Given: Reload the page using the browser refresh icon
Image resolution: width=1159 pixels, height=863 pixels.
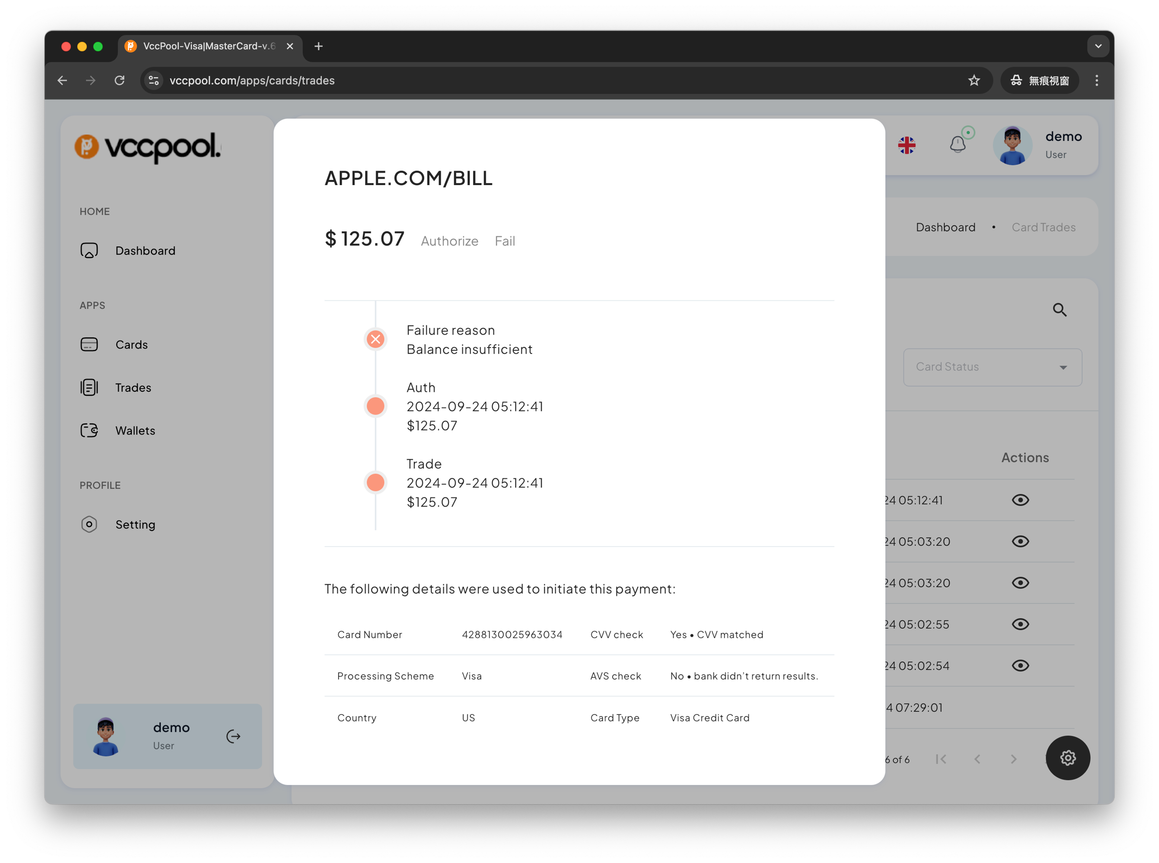Looking at the screenshot, I should (x=120, y=80).
